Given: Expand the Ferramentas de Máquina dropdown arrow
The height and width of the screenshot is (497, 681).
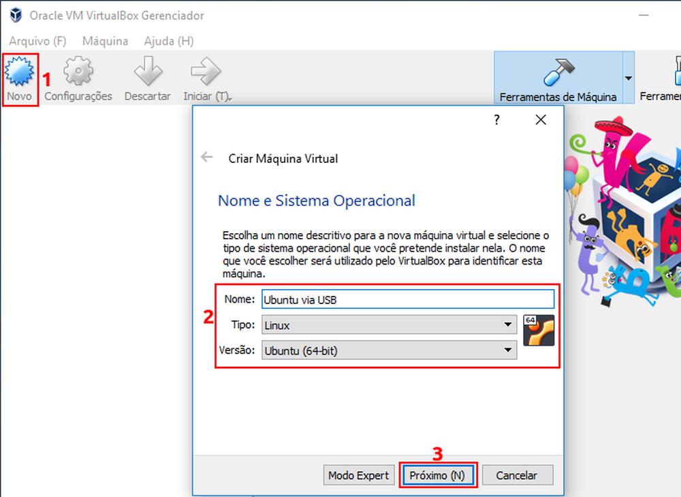Looking at the screenshot, I should 629,77.
